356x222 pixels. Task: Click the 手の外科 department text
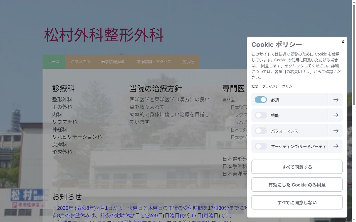click(x=62, y=107)
